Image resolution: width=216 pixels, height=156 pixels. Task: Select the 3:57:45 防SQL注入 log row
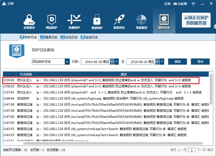106,92
